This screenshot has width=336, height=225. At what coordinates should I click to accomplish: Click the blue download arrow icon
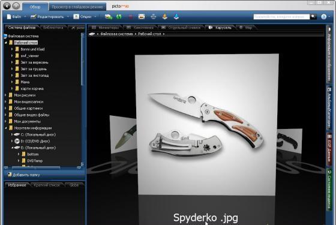[x=176, y=17]
